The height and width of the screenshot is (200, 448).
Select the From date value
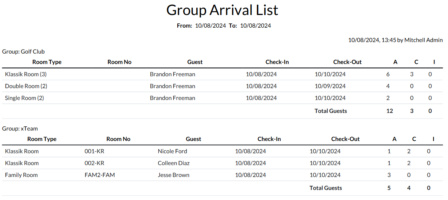210,26
